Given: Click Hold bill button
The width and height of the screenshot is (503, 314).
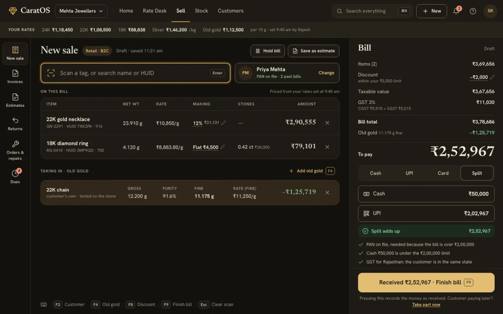Looking at the screenshot, I should (268, 51).
